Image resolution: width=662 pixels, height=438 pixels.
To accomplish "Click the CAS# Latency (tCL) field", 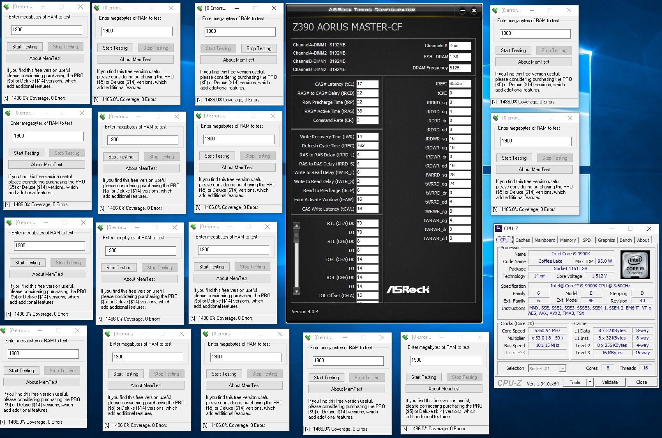I will click(367, 84).
